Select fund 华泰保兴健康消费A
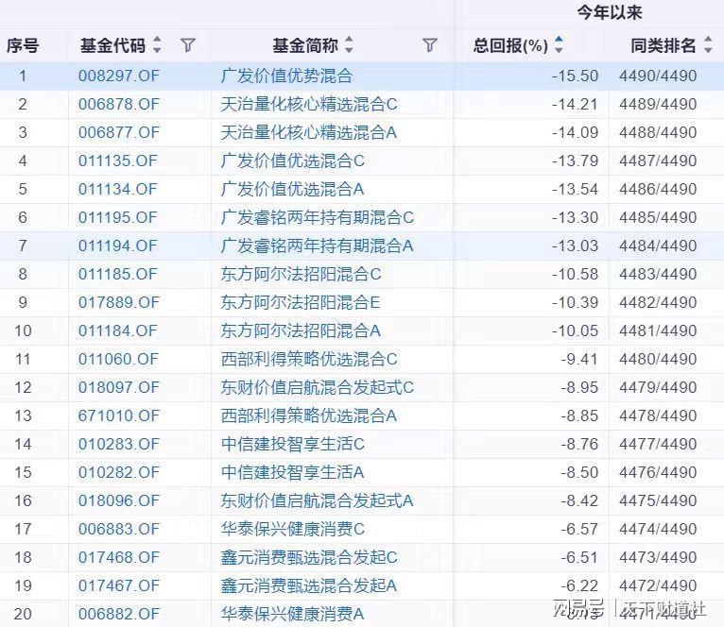 click(292, 614)
